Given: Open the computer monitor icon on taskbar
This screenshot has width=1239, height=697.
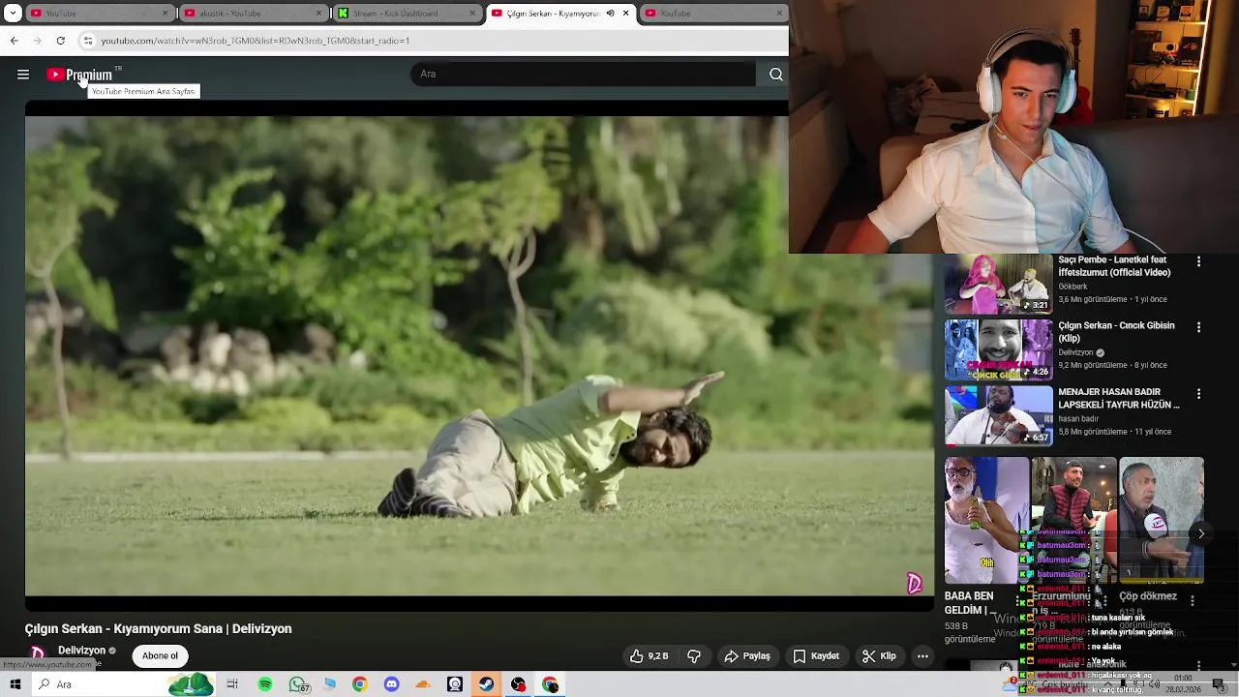Looking at the screenshot, I should tap(330, 684).
